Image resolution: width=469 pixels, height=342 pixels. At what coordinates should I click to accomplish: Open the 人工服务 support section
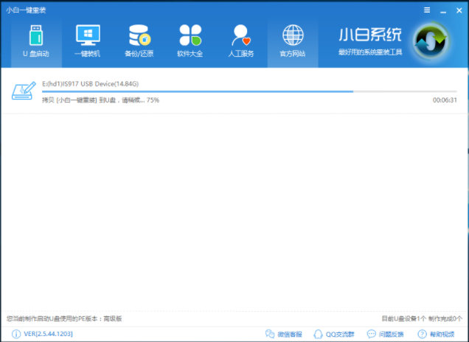(x=241, y=41)
